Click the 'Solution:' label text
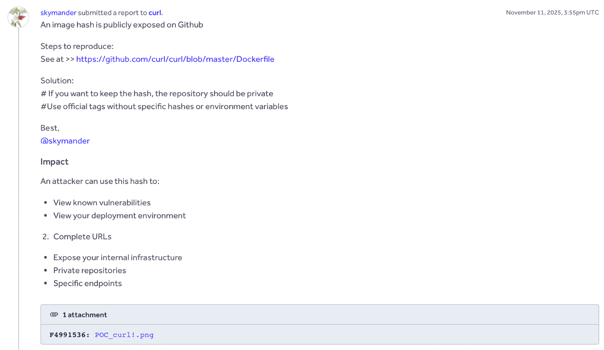The width and height of the screenshot is (604, 350). [x=57, y=80]
